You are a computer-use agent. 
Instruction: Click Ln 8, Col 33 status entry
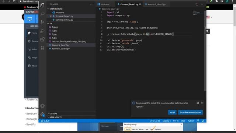[x=155, y=121]
